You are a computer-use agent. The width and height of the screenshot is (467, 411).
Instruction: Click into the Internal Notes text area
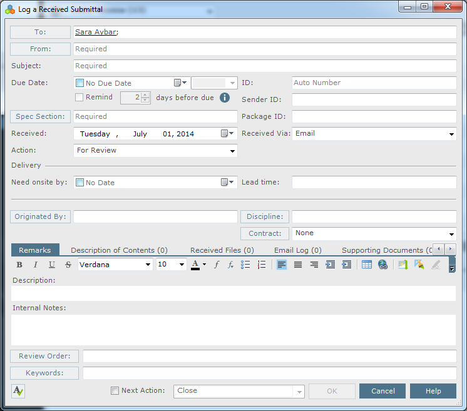[x=233, y=330]
